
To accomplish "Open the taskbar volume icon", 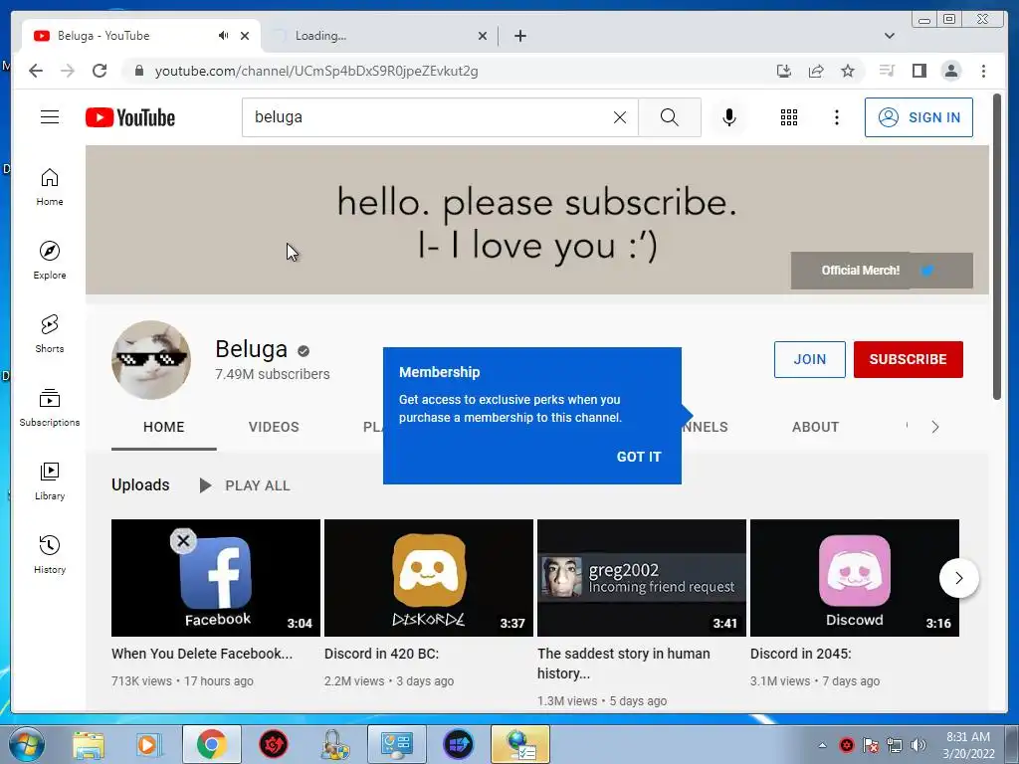I will click(918, 745).
